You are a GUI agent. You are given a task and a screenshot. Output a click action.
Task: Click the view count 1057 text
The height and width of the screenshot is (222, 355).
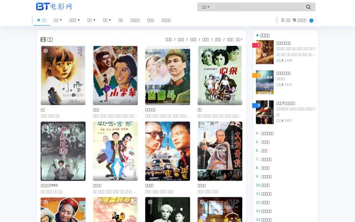coord(288,121)
